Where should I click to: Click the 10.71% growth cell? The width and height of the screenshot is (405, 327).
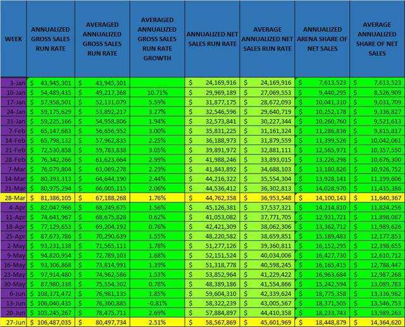pyautogui.click(x=158, y=93)
